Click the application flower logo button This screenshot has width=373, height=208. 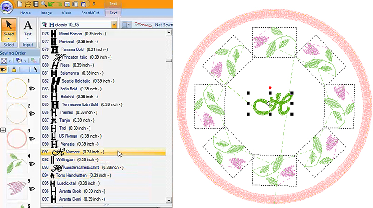coord(8,8)
